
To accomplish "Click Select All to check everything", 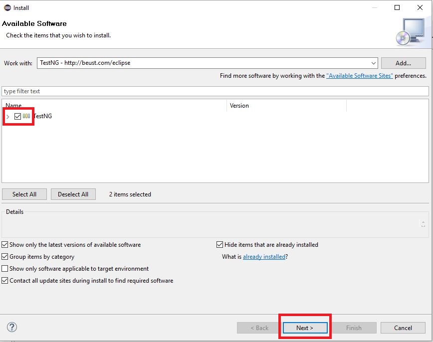I will point(24,194).
